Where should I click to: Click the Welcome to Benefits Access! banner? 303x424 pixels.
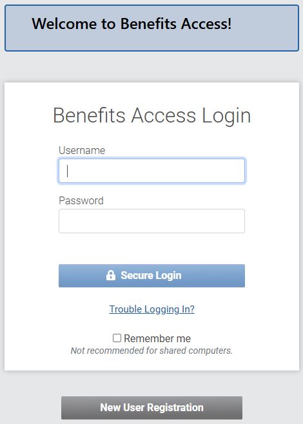151,28
